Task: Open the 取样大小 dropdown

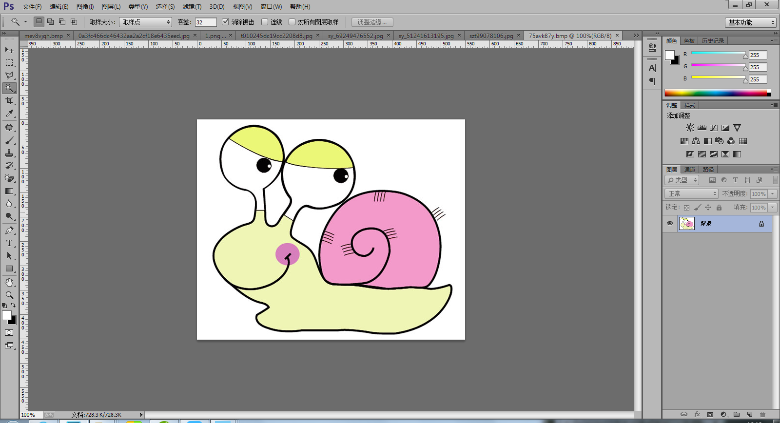Action: (x=145, y=22)
